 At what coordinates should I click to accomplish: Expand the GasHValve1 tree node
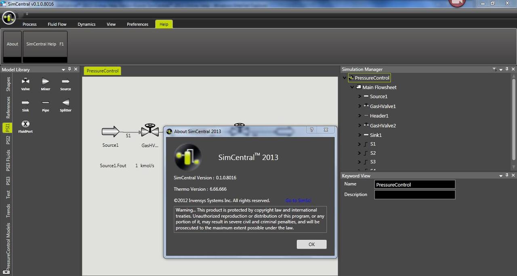360,106
